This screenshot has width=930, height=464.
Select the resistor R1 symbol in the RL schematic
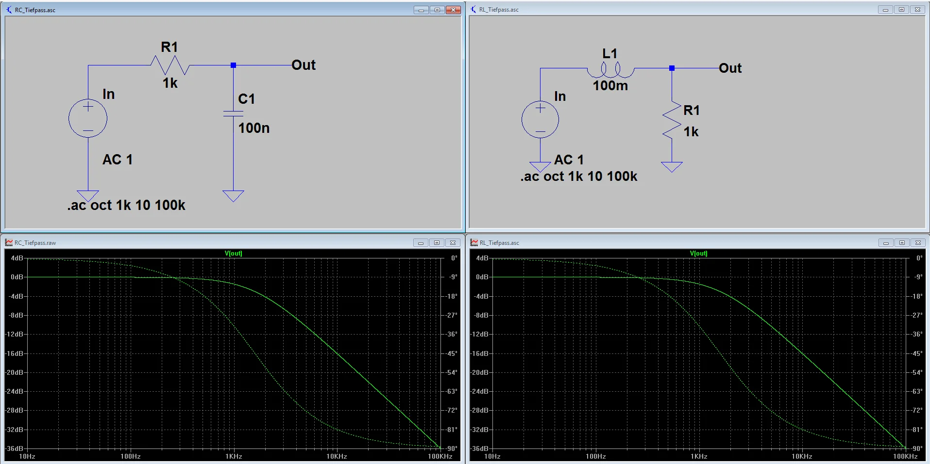pyautogui.click(x=672, y=120)
